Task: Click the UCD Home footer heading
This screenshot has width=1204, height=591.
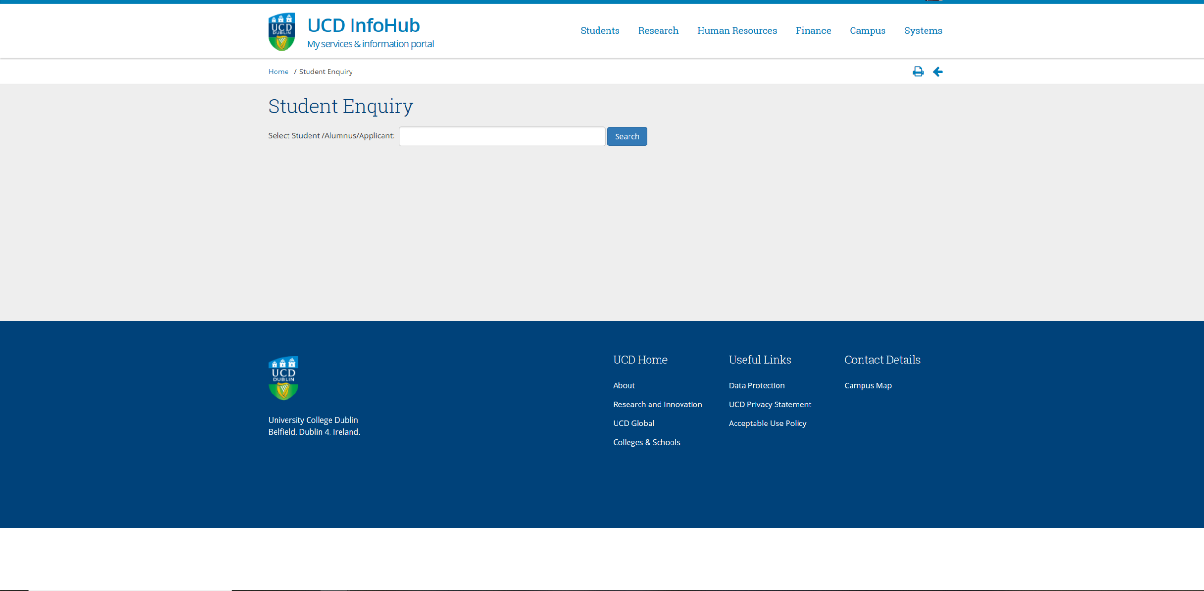Action: coord(640,360)
